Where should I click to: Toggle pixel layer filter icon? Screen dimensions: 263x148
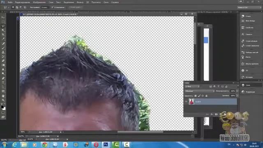click(x=210, y=86)
